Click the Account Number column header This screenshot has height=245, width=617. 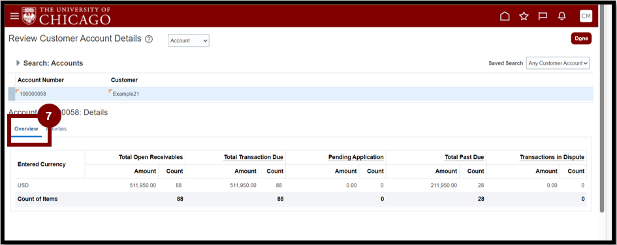[40, 80]
